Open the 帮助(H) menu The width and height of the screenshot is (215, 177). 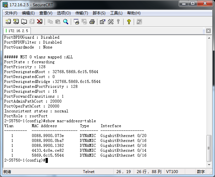tap(134, 13)
